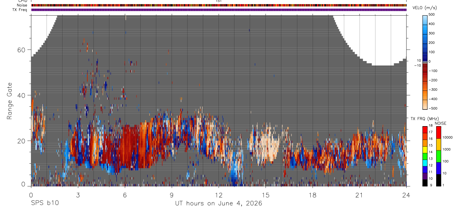Click the '24' hour tick on the time axis
This screenshot has height=211, width=457.
[406, 195]
